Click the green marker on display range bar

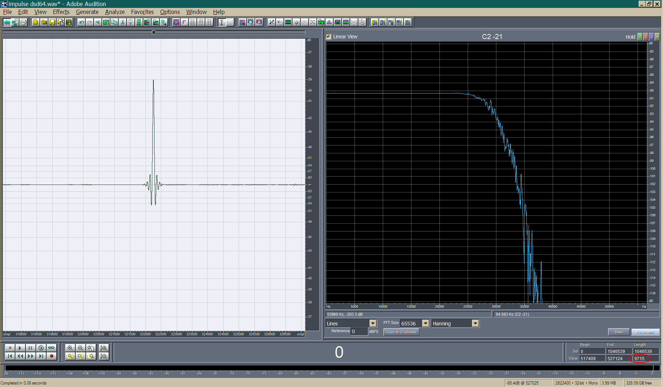[x=153, y=32]
